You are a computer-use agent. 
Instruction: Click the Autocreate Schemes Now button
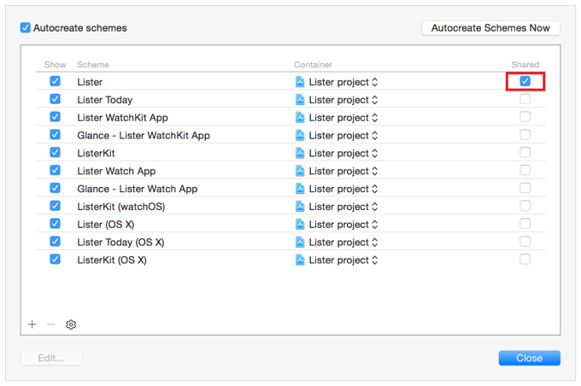(x=490, y=28)
